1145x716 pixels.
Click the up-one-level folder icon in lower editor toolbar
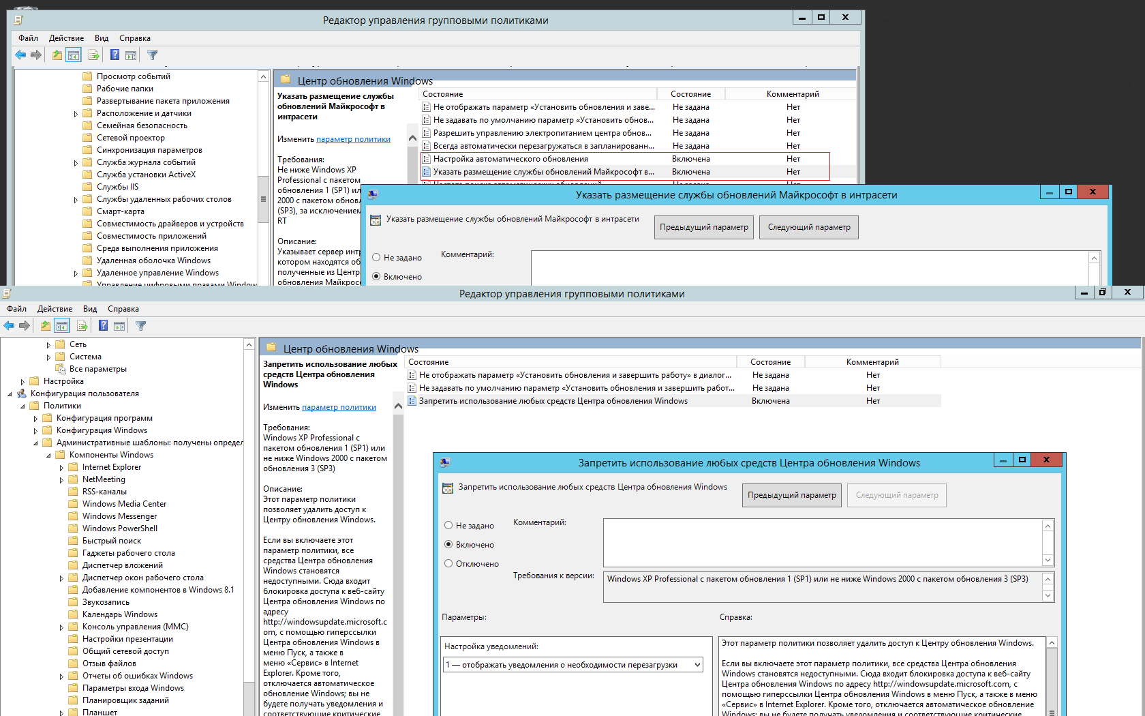(x=46, y=326)
